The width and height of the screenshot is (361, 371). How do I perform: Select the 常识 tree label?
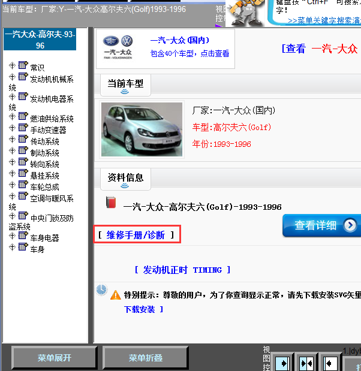[x=37, y=68]
